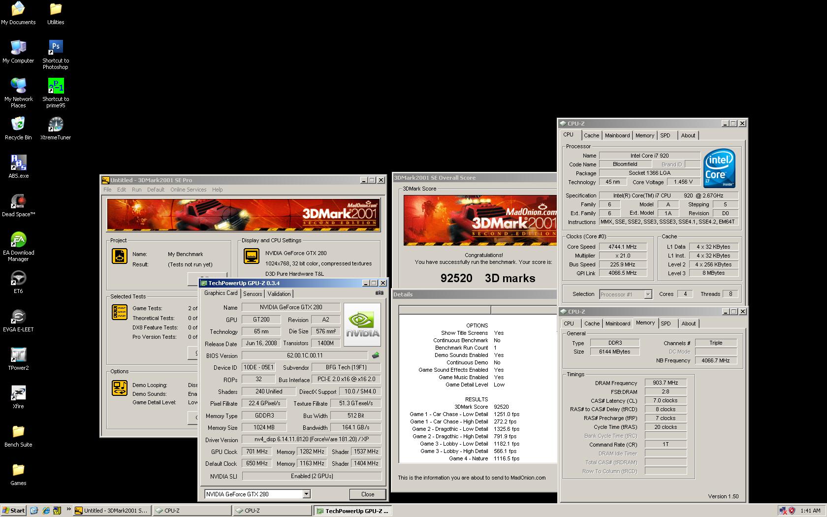This screenshot has width=827, height=517.
Task: Click the Selected Tests checklist icon
Action: 120,312
